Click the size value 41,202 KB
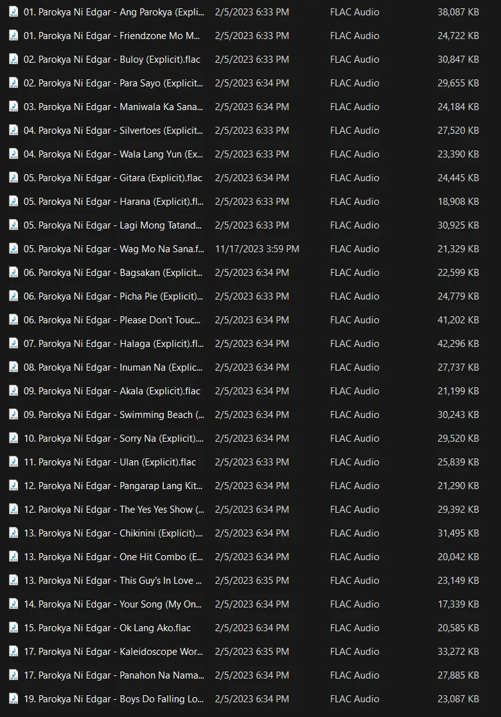Screen dimensions: 501x717 [458, 320]
